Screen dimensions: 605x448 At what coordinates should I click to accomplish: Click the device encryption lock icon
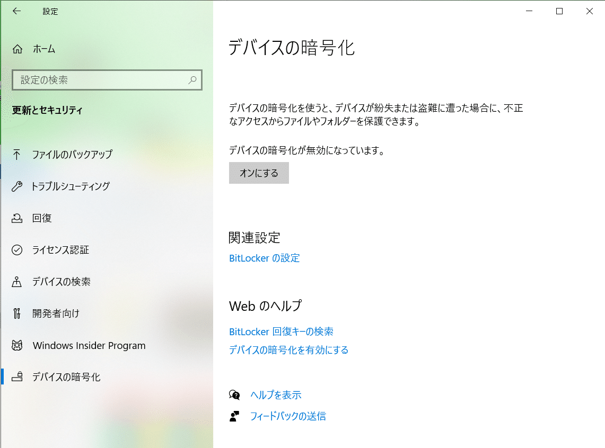[x=17, y=377]
